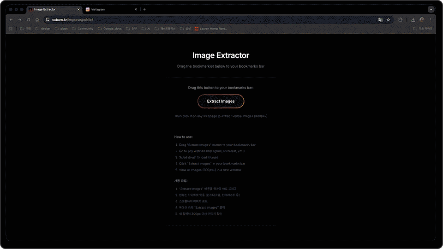Reload the current page
The image size is (443, 249).
(x=28, y=20)
